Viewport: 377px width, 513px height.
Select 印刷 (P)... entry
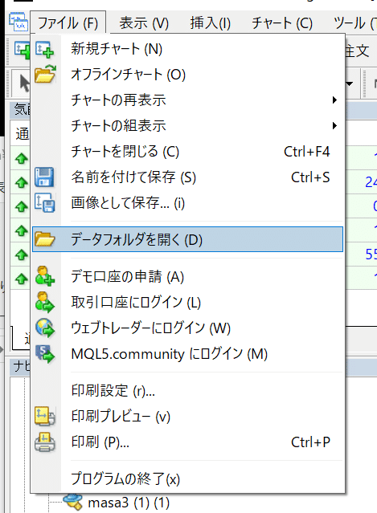pyautogui.click(x=187, y=442)
